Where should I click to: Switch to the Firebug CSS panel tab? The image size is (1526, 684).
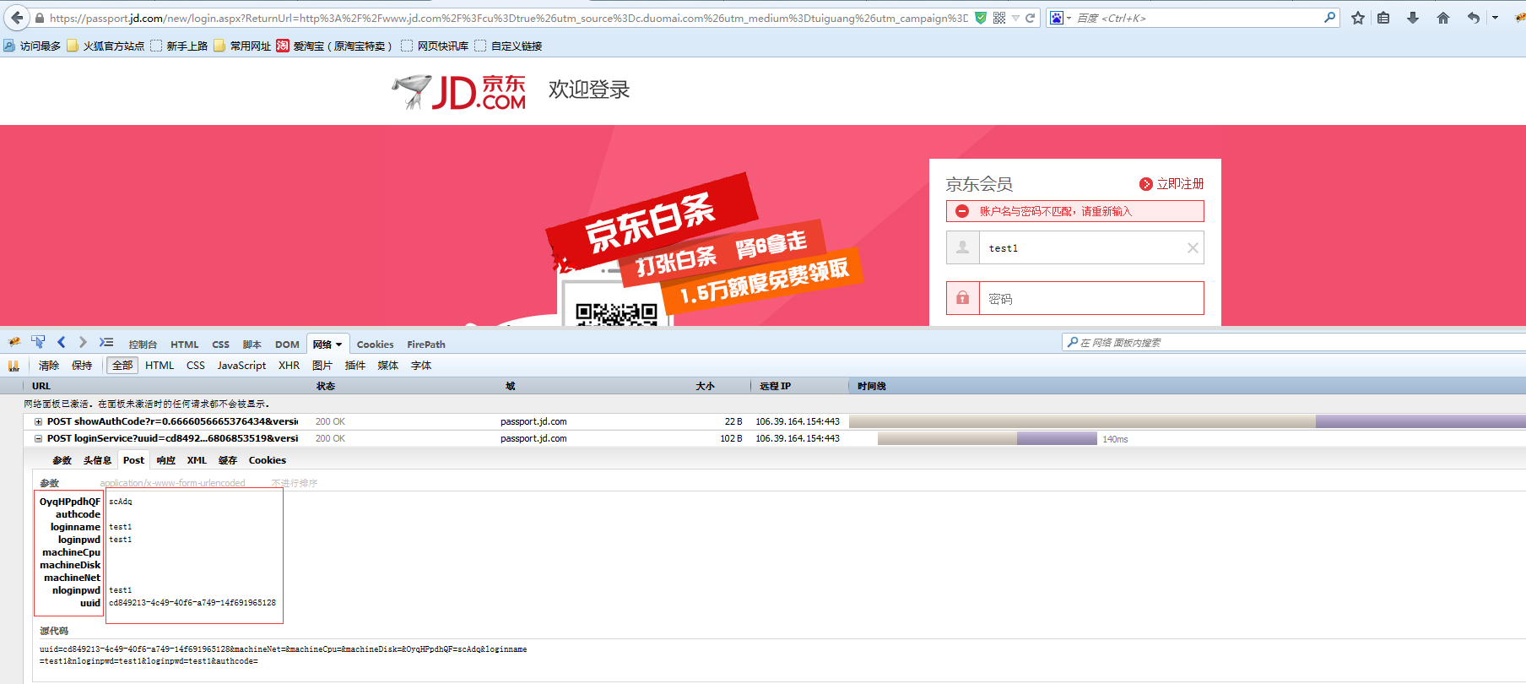[220, 345]
